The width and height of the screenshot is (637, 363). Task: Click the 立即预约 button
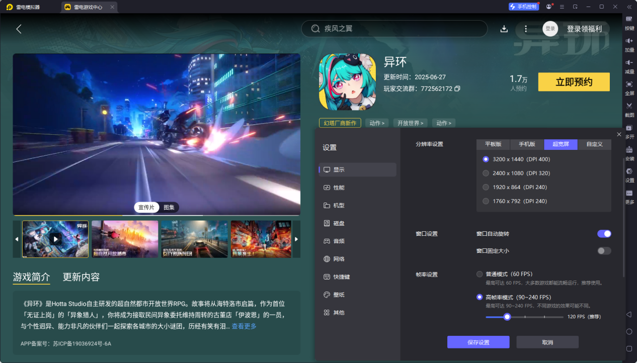574,82
